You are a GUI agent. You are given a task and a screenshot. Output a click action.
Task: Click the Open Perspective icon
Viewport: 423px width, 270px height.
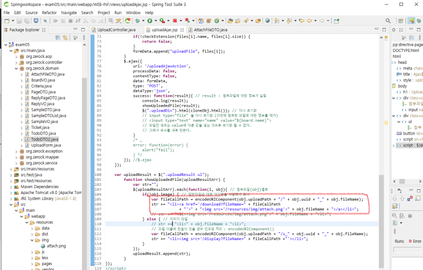click(401, 21)
